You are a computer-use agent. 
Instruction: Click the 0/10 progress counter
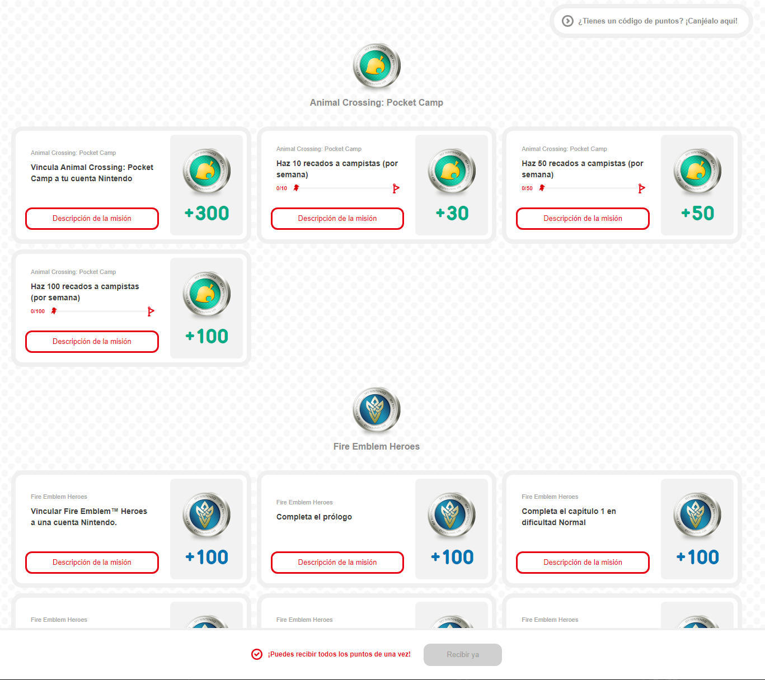pyautogui.click(x=281, y=188)
